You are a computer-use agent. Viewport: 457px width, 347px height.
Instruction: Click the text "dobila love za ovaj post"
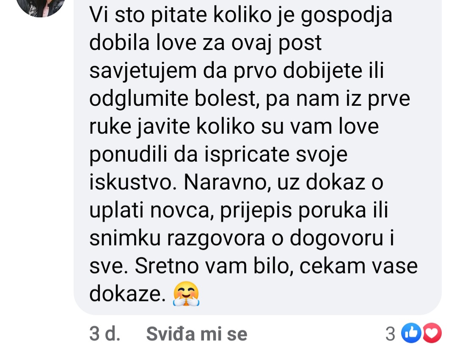[x=205, y=43]
